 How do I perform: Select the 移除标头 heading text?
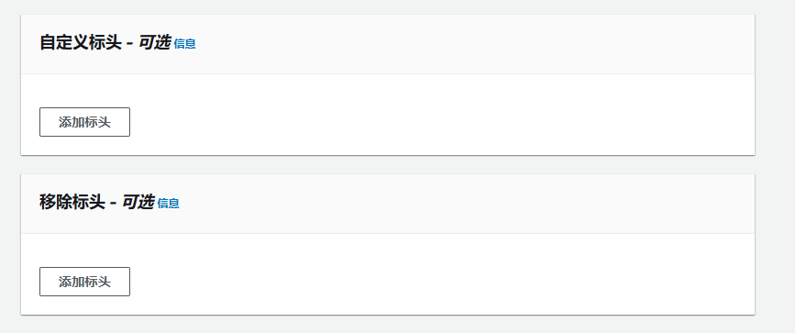click(72, 203)
